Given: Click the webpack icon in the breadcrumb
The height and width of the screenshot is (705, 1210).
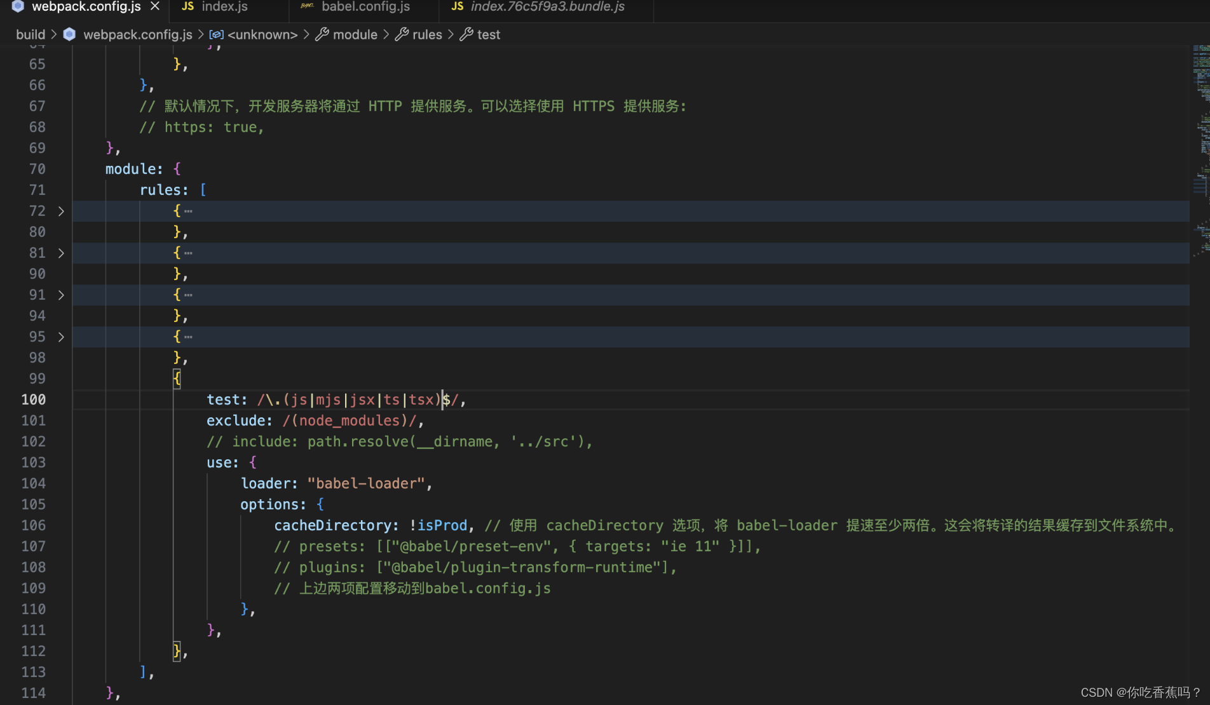Looking at the screenshot, I should click(x=69, y=34).
